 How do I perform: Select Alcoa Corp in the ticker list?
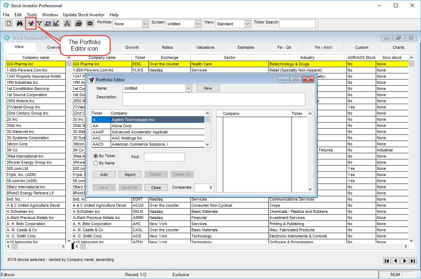click(x=148, y=126)
